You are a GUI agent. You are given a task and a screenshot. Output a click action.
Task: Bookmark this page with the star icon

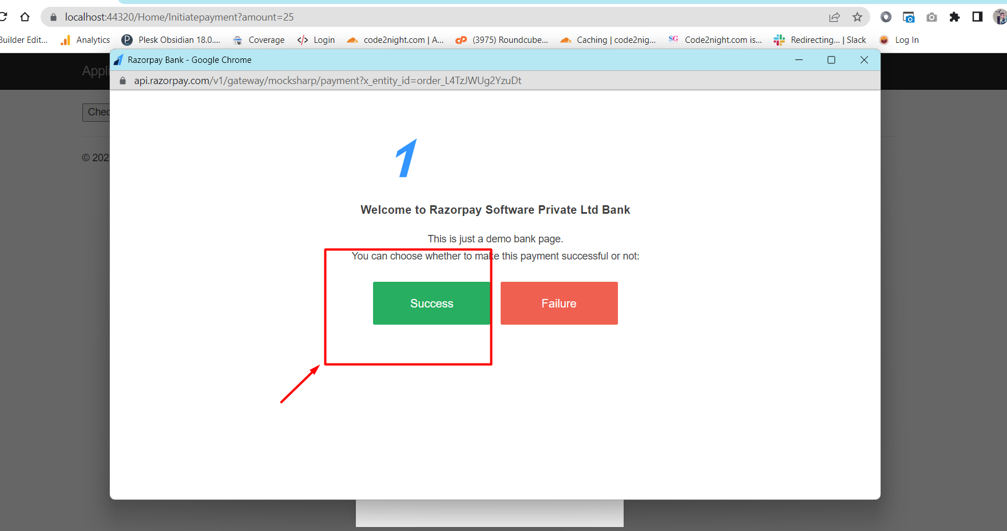point(857,17)
